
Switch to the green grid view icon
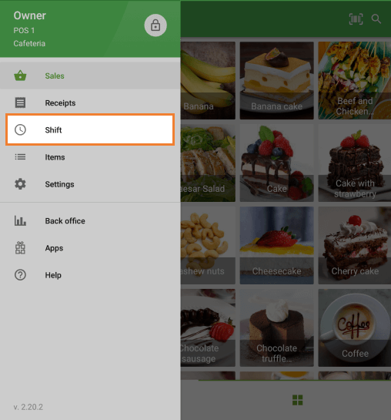pos(297,400)
